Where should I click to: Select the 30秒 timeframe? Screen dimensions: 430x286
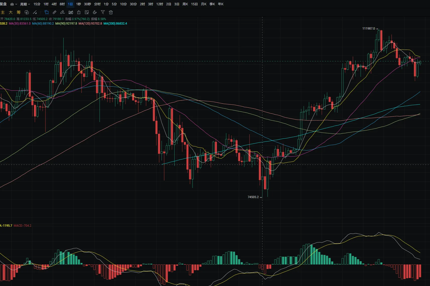pyautogui.click(x=87, y=4)
